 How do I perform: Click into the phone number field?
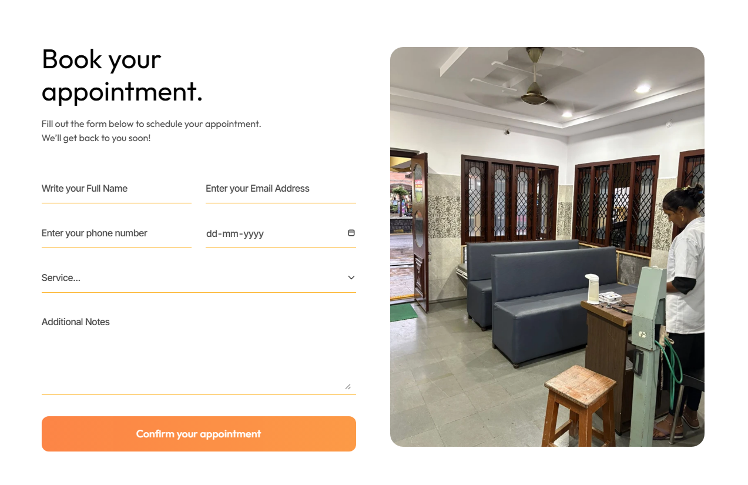pyautogui.click(x=116, y=233)
